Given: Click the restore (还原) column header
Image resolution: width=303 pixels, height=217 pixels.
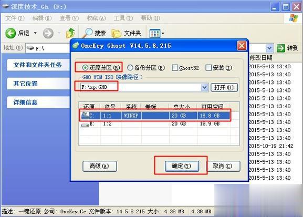Looking at the screenshot, I should 89,106.
